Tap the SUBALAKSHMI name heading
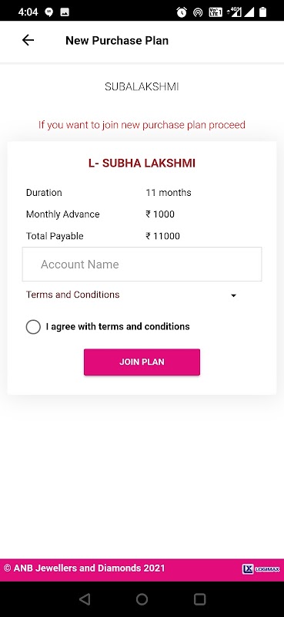The width and height of the screenshot is (284, 617). (x=142, y=87)
